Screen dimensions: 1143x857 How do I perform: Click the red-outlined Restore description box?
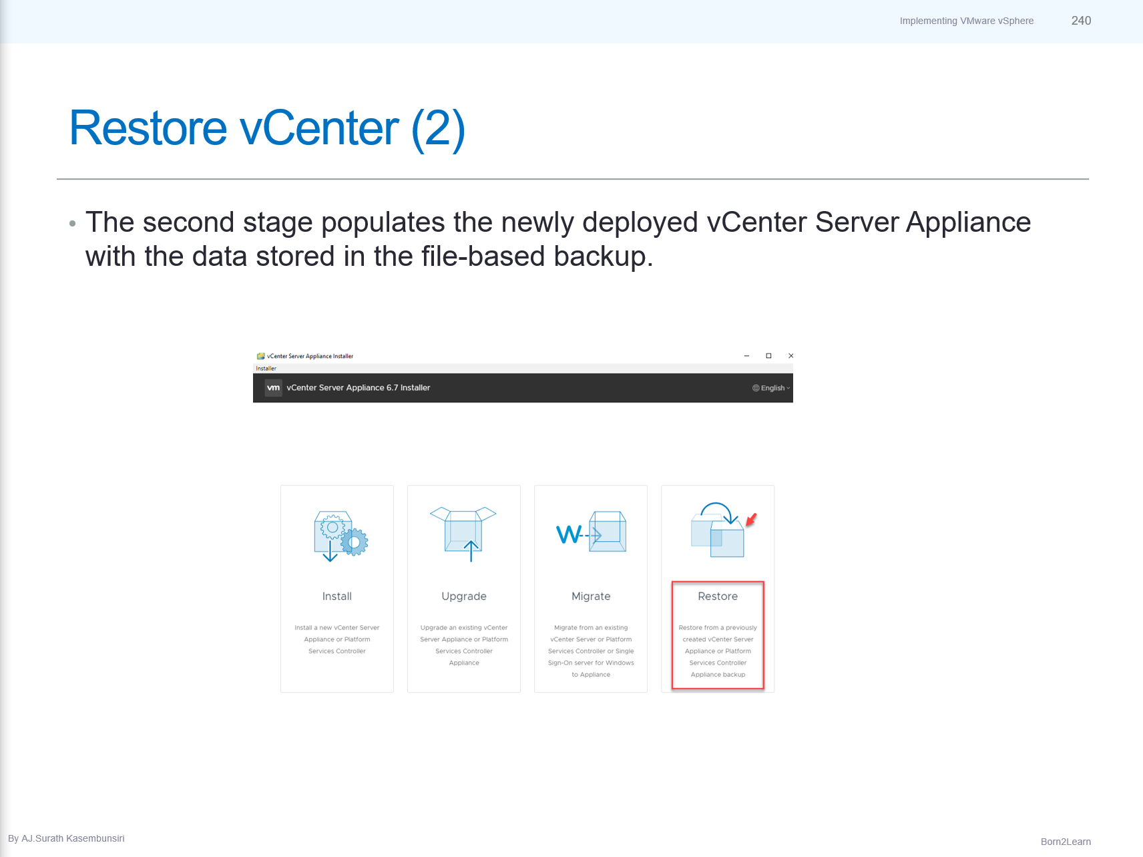[x=717, y=651]
